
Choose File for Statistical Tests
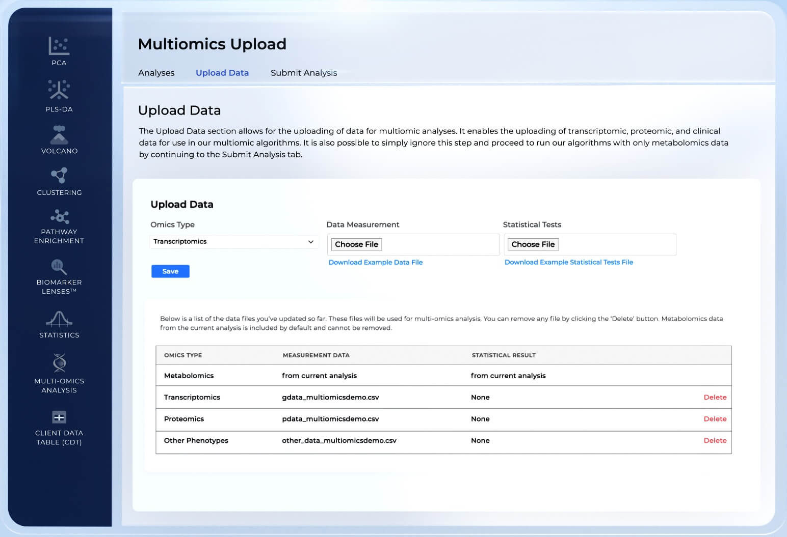point(533,244)
